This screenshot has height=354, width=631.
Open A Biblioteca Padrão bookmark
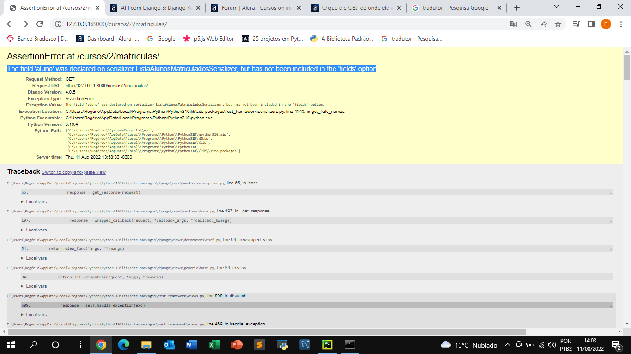click(x=342, y=39)
